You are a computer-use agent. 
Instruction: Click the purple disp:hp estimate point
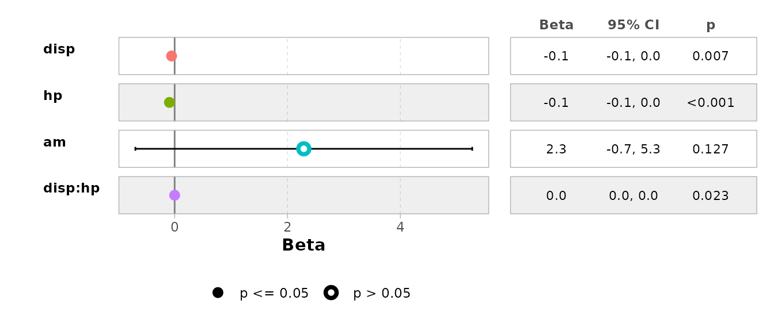click(174, 195)
